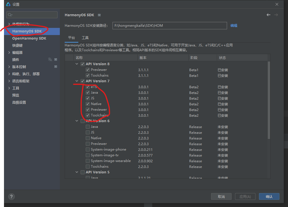Check the Native 2.2.0.3 checkbox

(88, 138)
